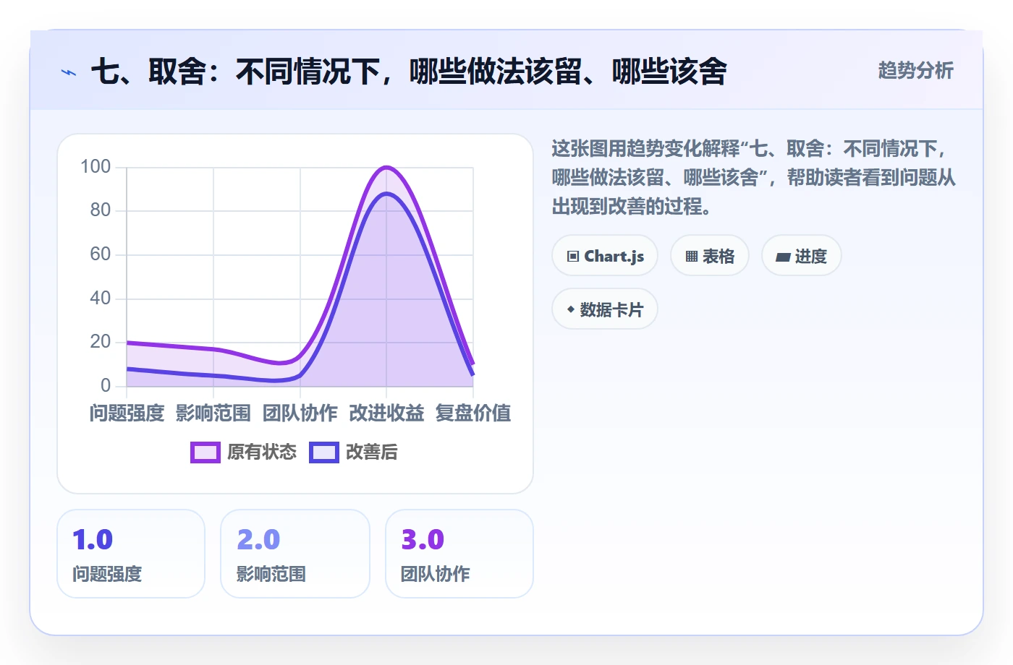Click the 60 y-axis value

101,254
